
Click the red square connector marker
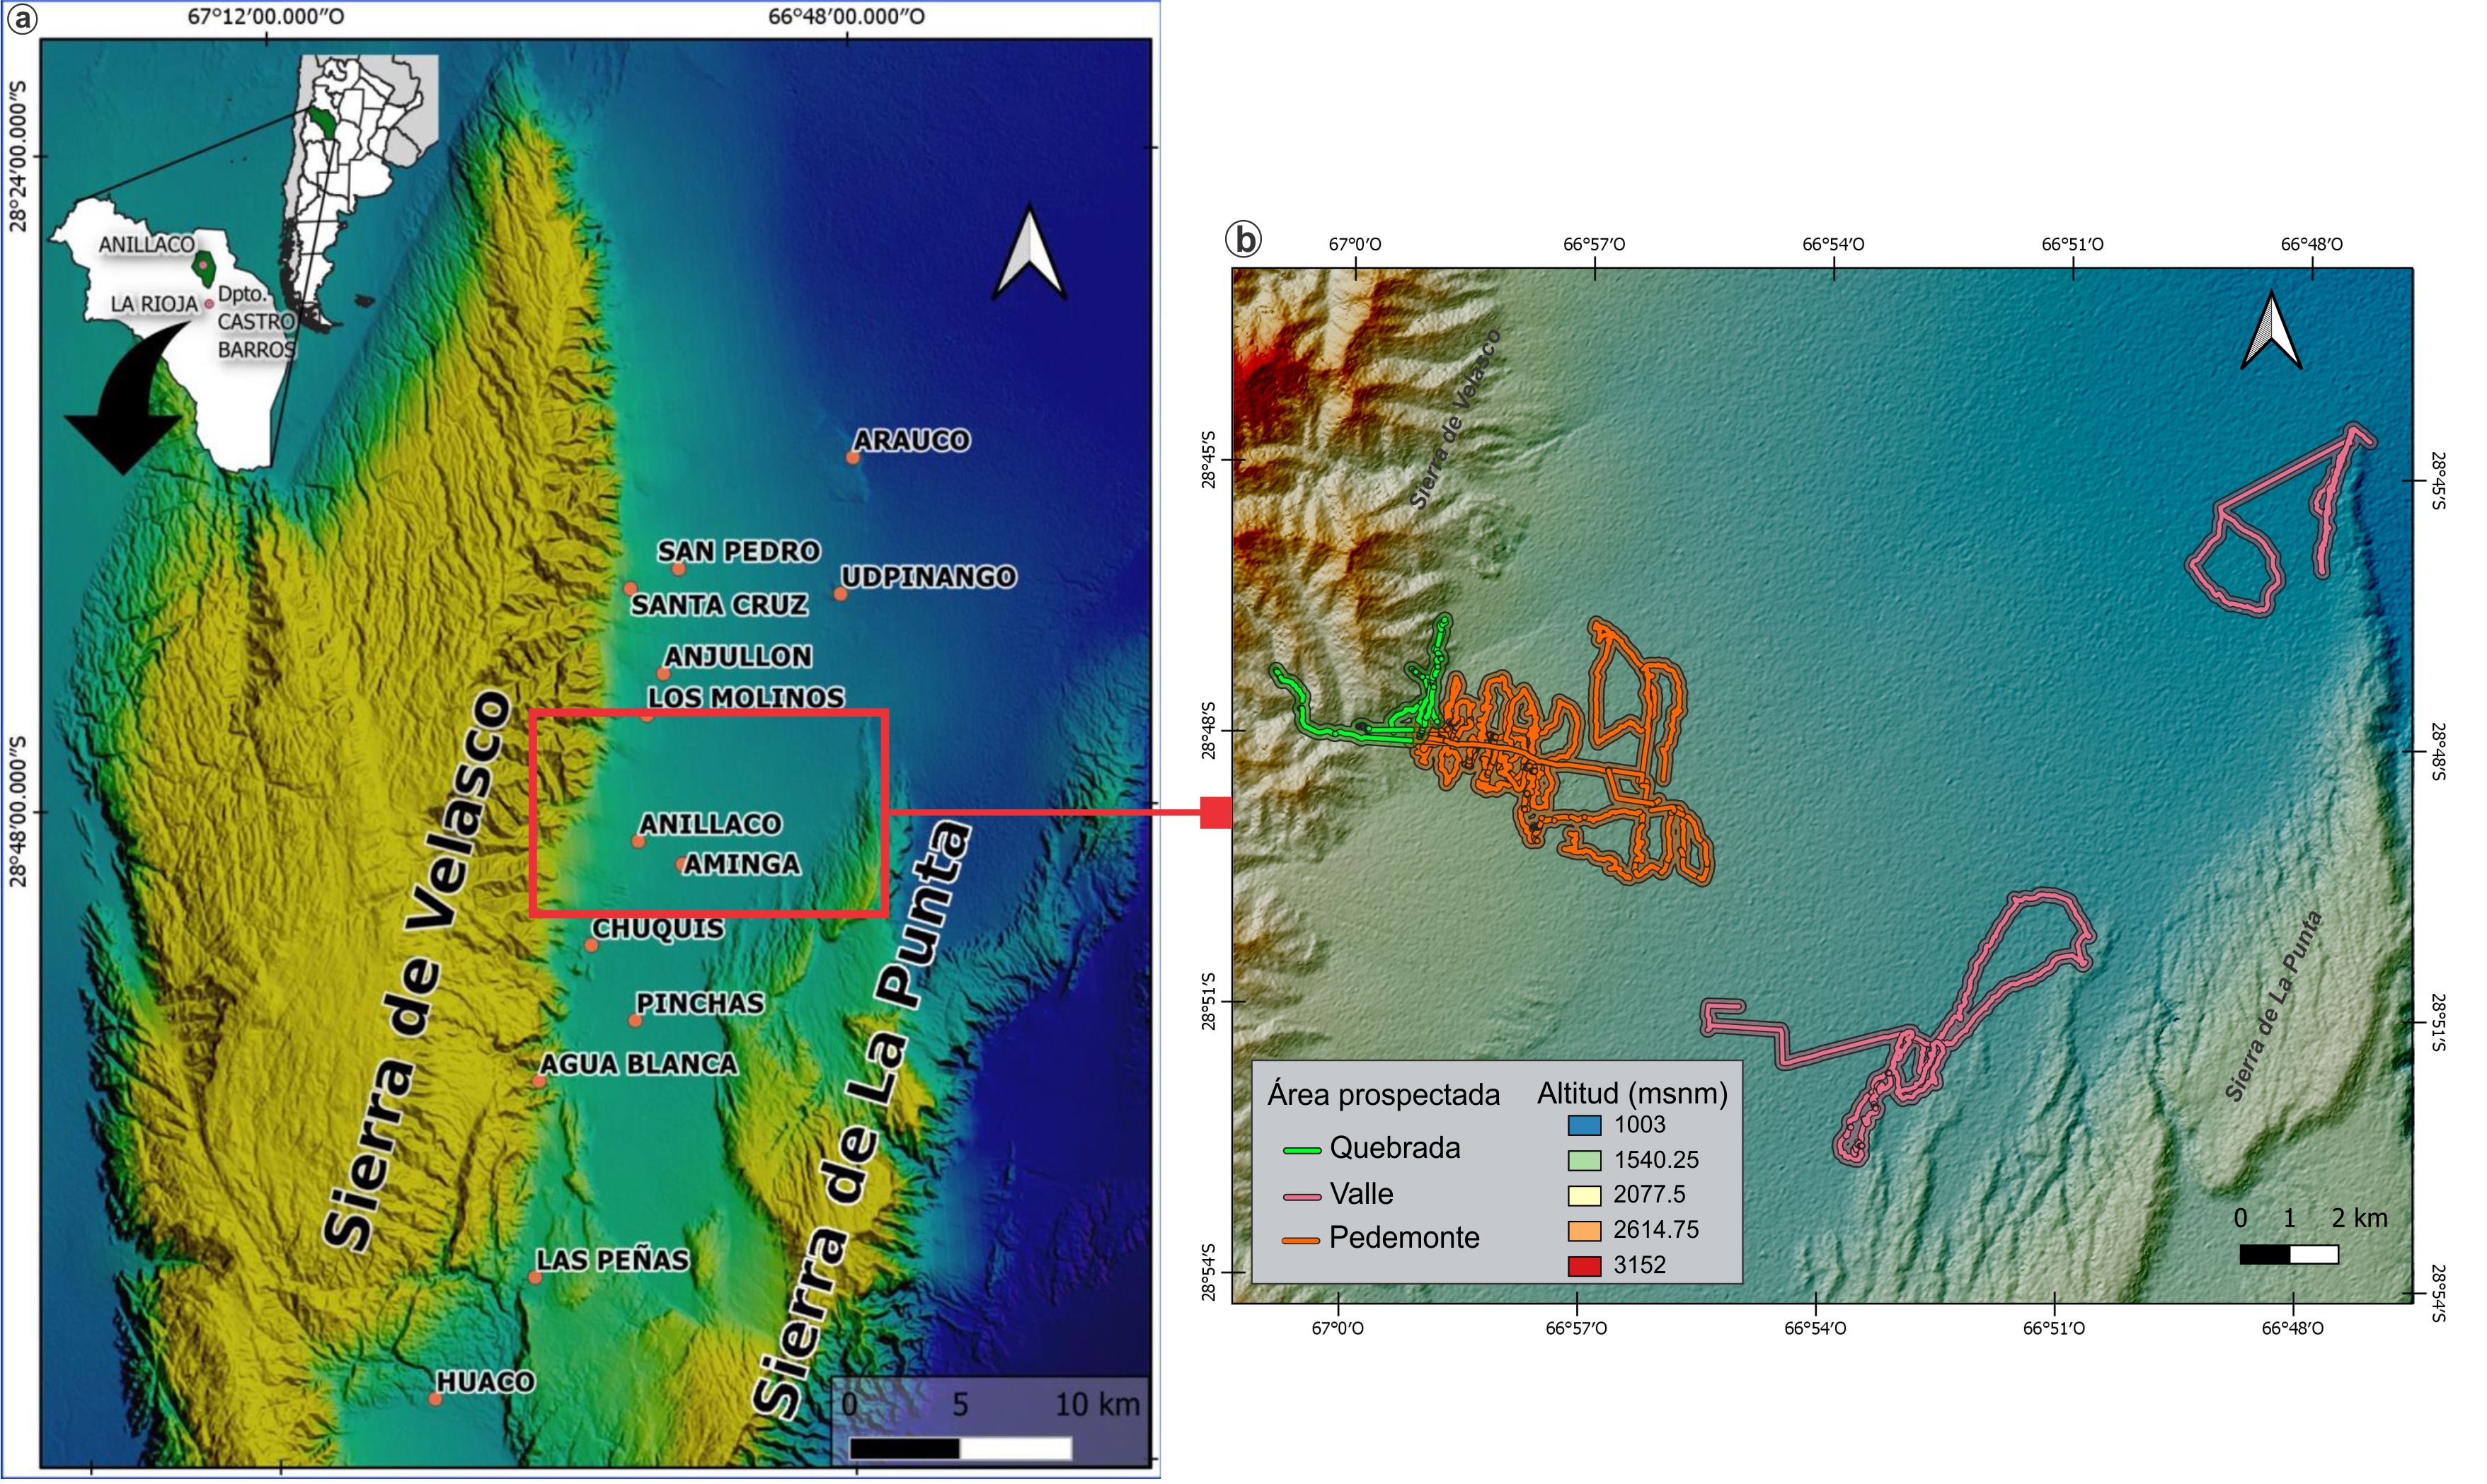tap(1215, 813)
